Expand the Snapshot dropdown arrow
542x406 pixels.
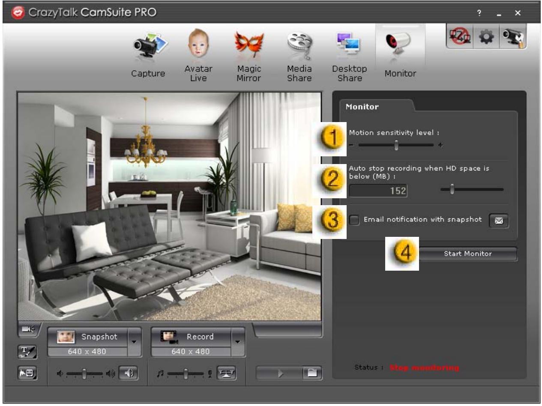(134, 342)
